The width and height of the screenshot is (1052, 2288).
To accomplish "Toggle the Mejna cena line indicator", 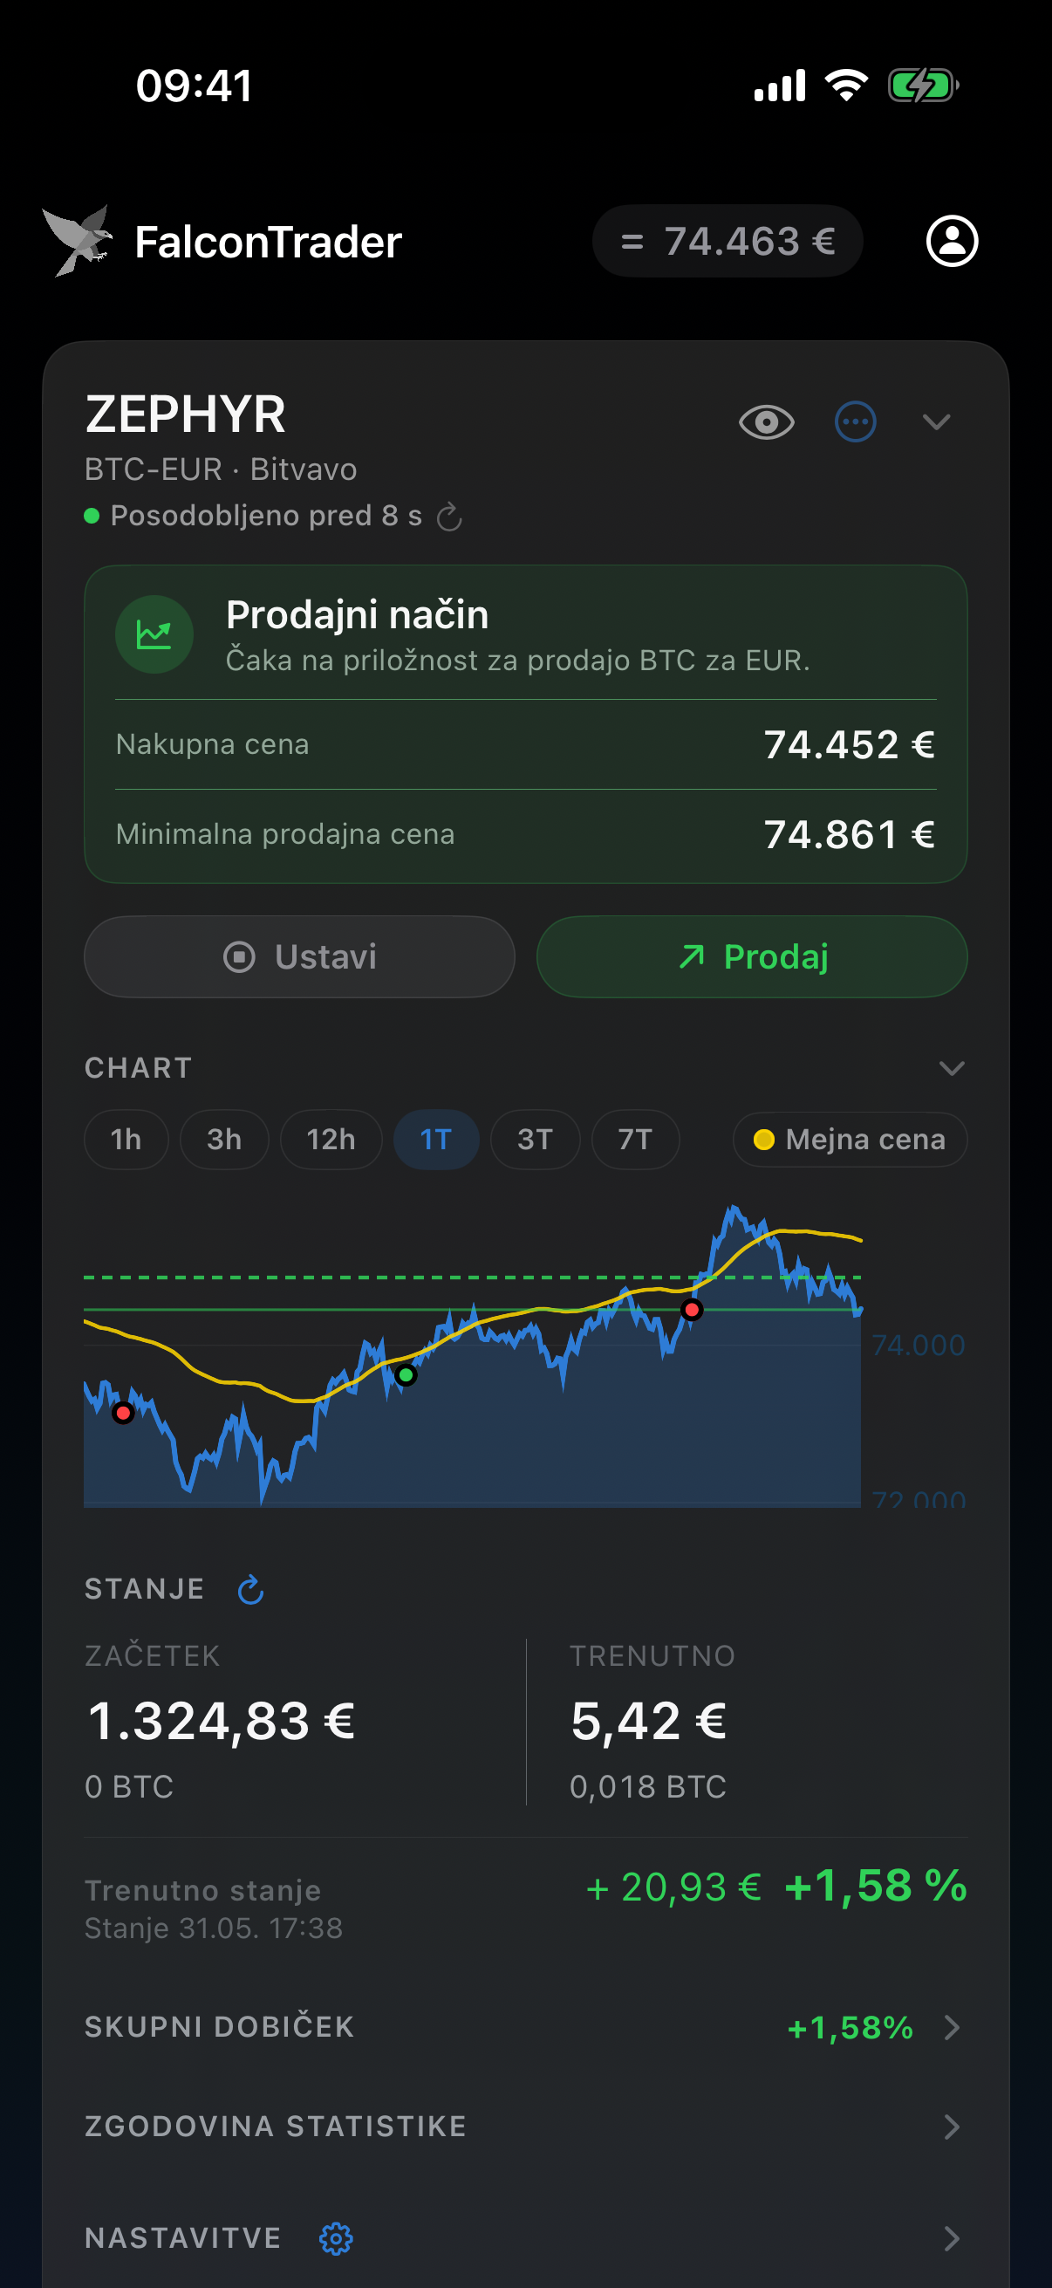I will coord(850,1140).
